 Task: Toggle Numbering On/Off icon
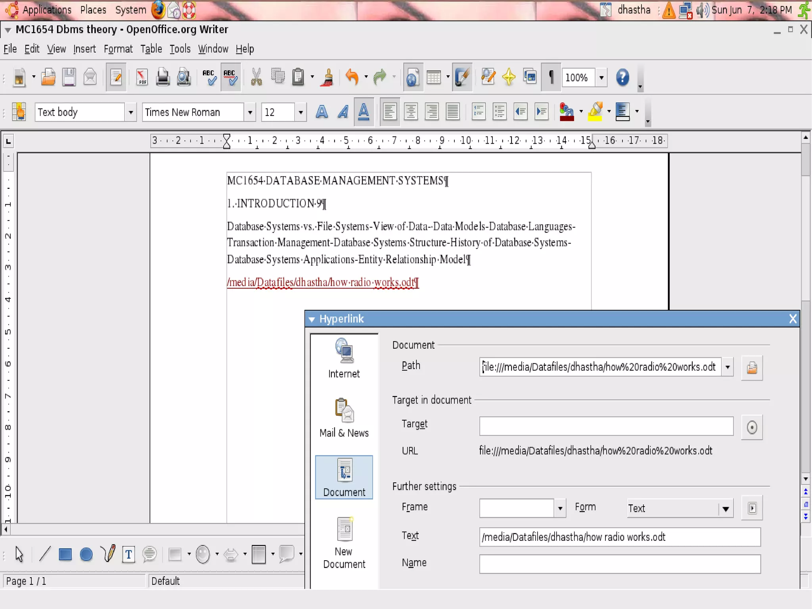479,112
